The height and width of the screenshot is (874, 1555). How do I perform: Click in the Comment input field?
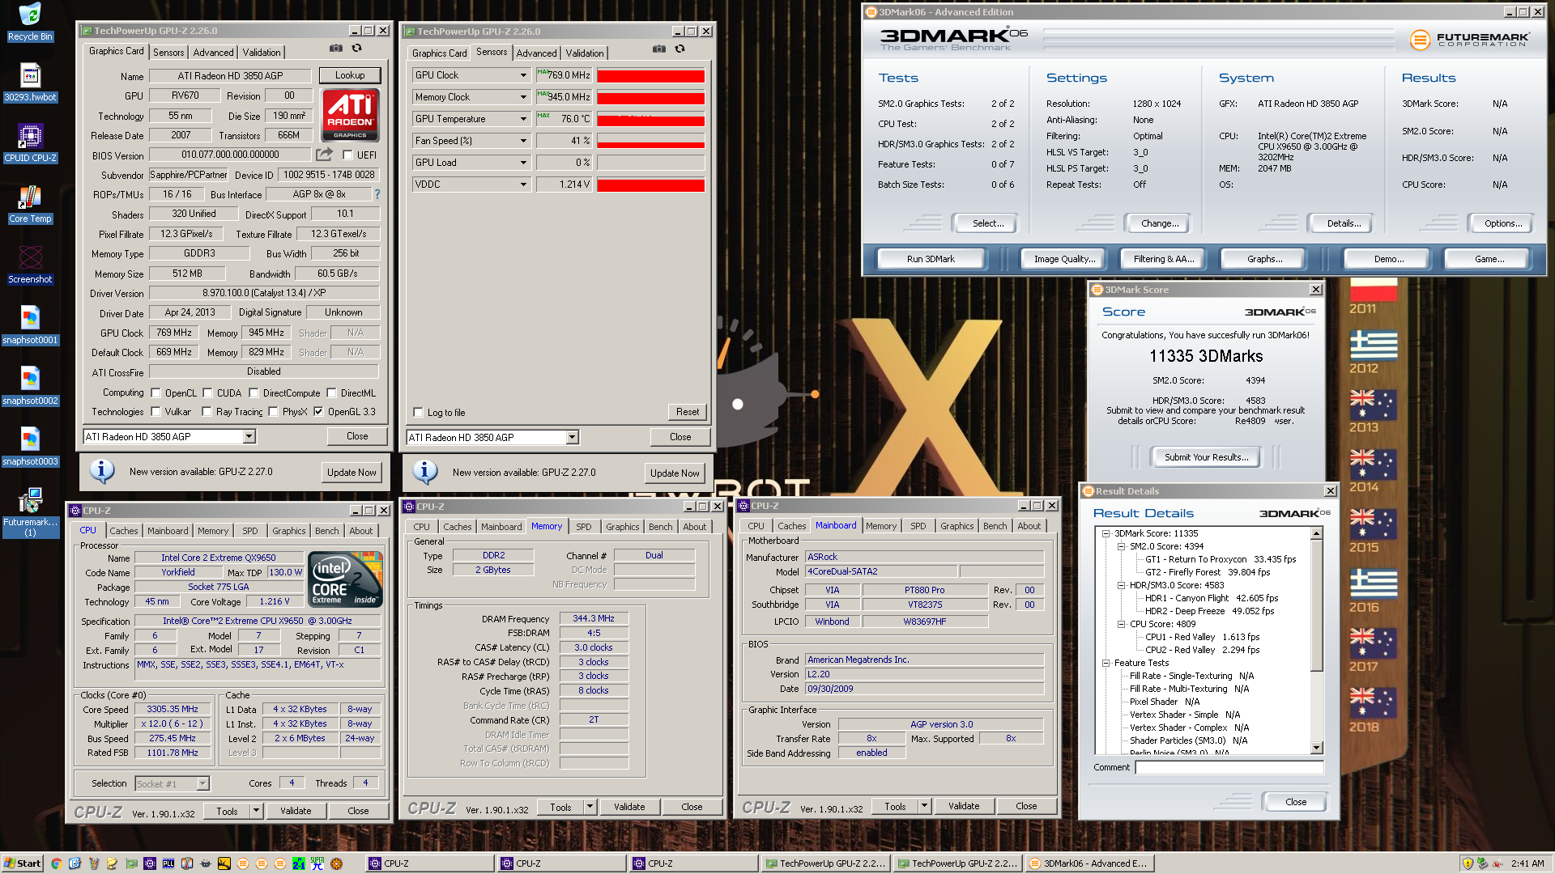tap(1229, 767)
